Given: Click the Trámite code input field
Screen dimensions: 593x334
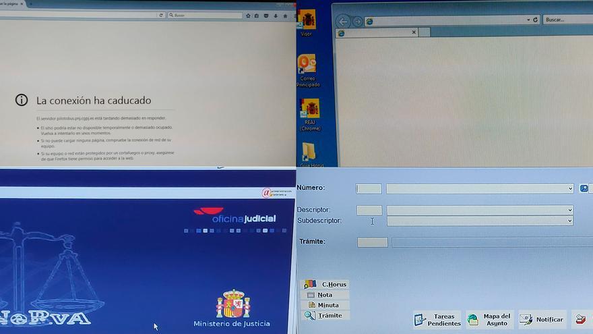Looking at the screenshot, I should 373,242.
